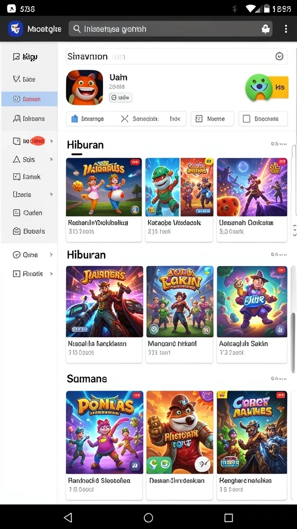Viewport: 297px width, 529px height.
Task: Open the dropdown circle in Sinavnion bar
Action: [279, 56]
